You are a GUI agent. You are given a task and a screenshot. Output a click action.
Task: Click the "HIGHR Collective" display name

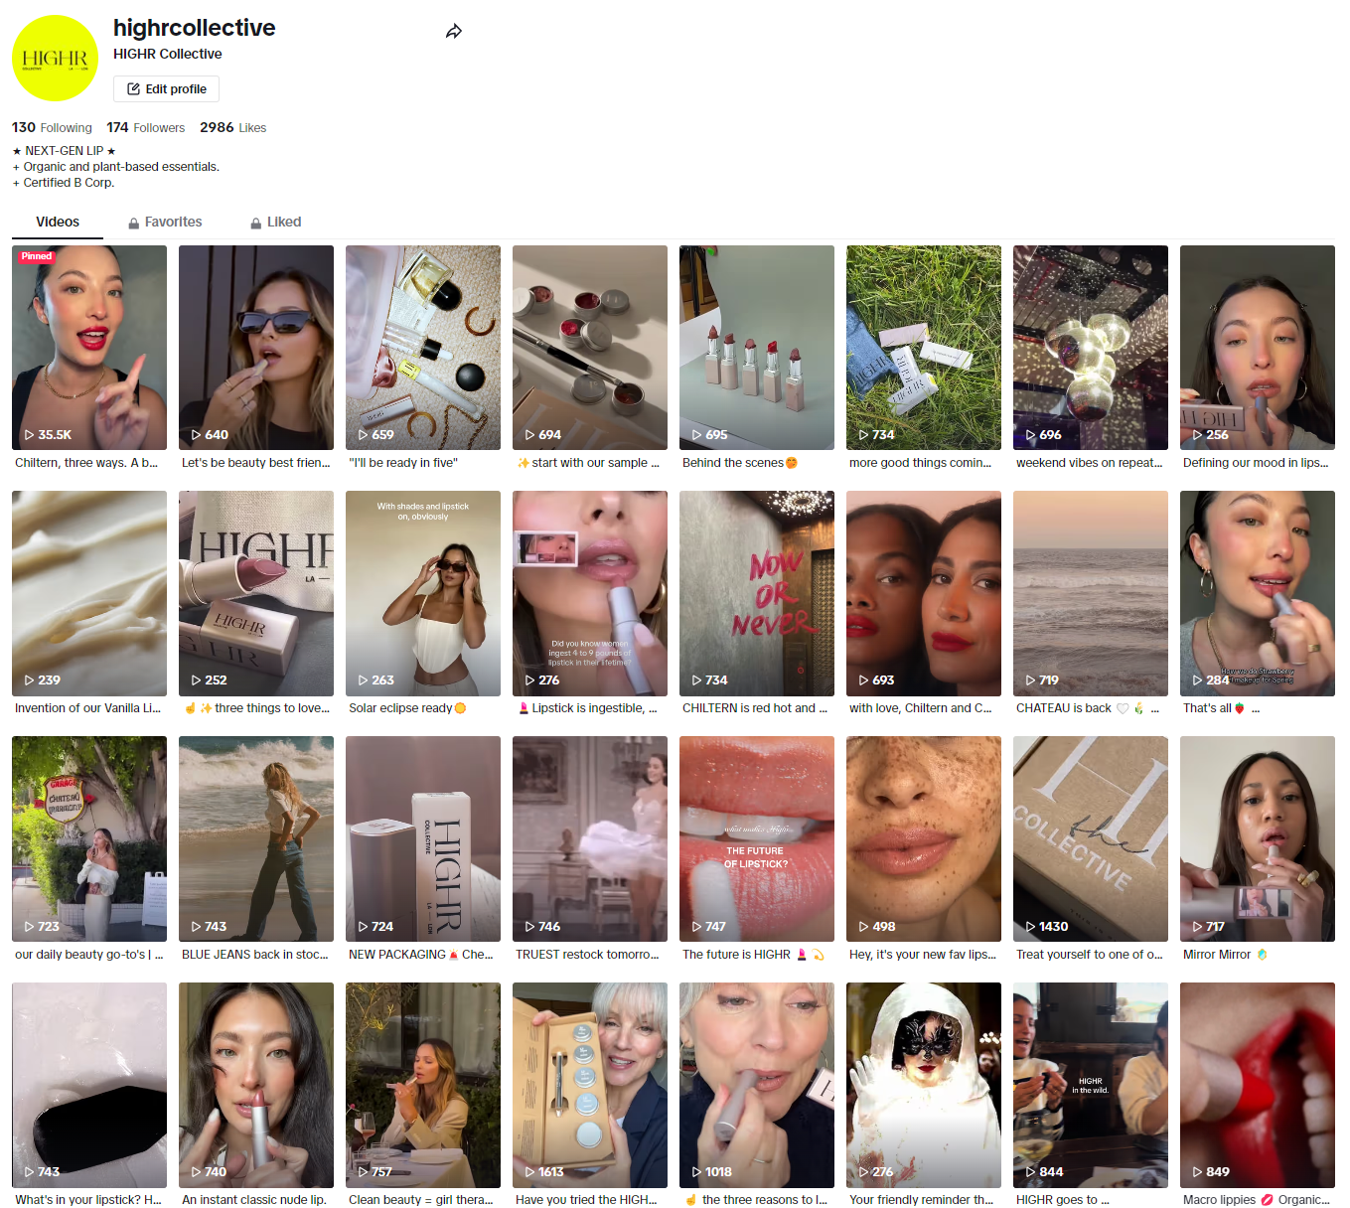coord(168,54)
